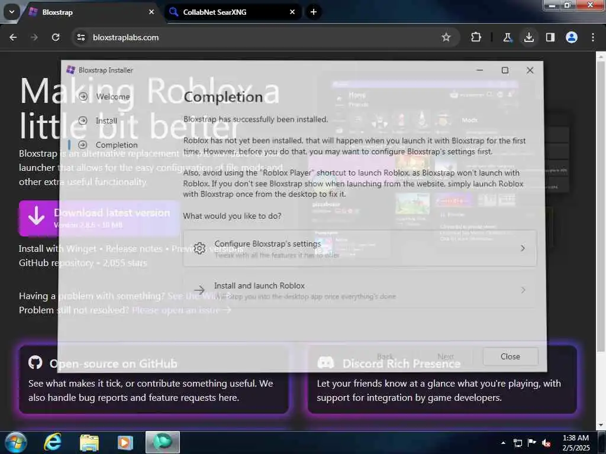Expand chevron on Configure Bloxstrap's settings row
606x454 pixels.
coord(523,248)
